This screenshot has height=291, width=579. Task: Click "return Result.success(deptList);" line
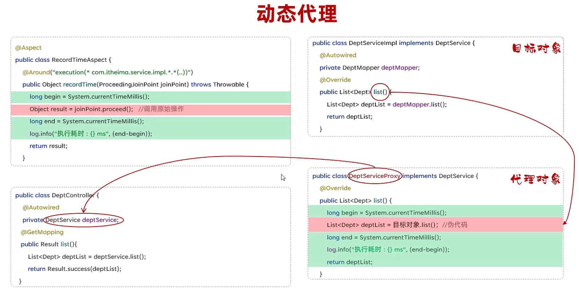click(75, 269)
